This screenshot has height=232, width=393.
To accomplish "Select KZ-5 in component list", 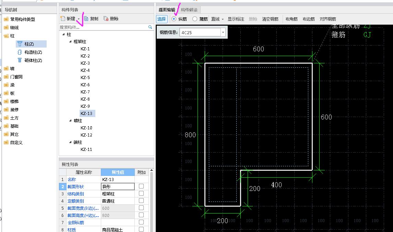I will point(85,77).
